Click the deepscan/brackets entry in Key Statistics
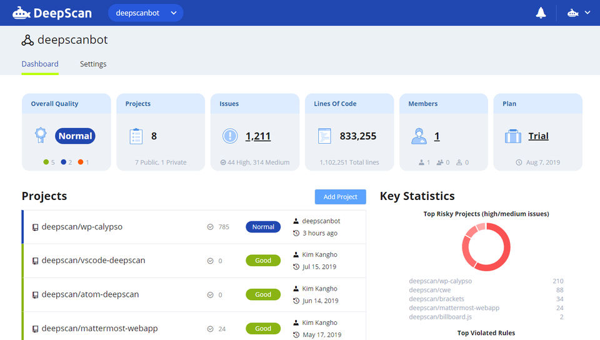The width and height of the screenshot is (600, 340). point(436,299)
